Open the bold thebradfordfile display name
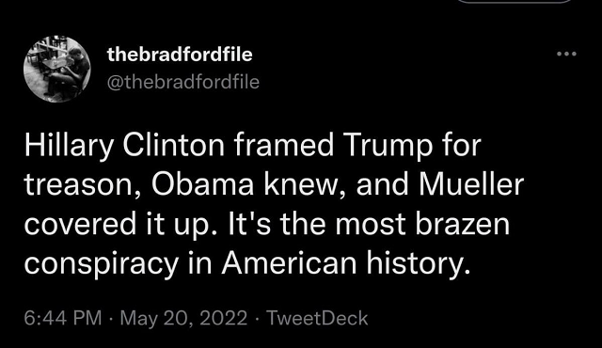The width and height of the screenshot is (602, 348). (180, 55)
